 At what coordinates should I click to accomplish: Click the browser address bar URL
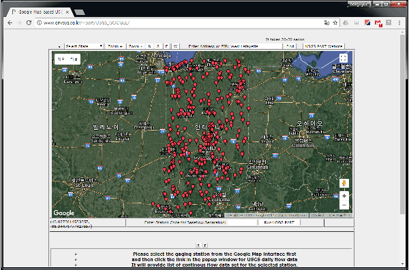tap(87, 23)
